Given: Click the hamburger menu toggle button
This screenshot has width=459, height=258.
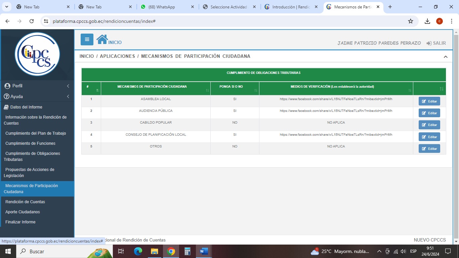Looking at the screenshot, I should pyautogui.click(x=87, y=39).
